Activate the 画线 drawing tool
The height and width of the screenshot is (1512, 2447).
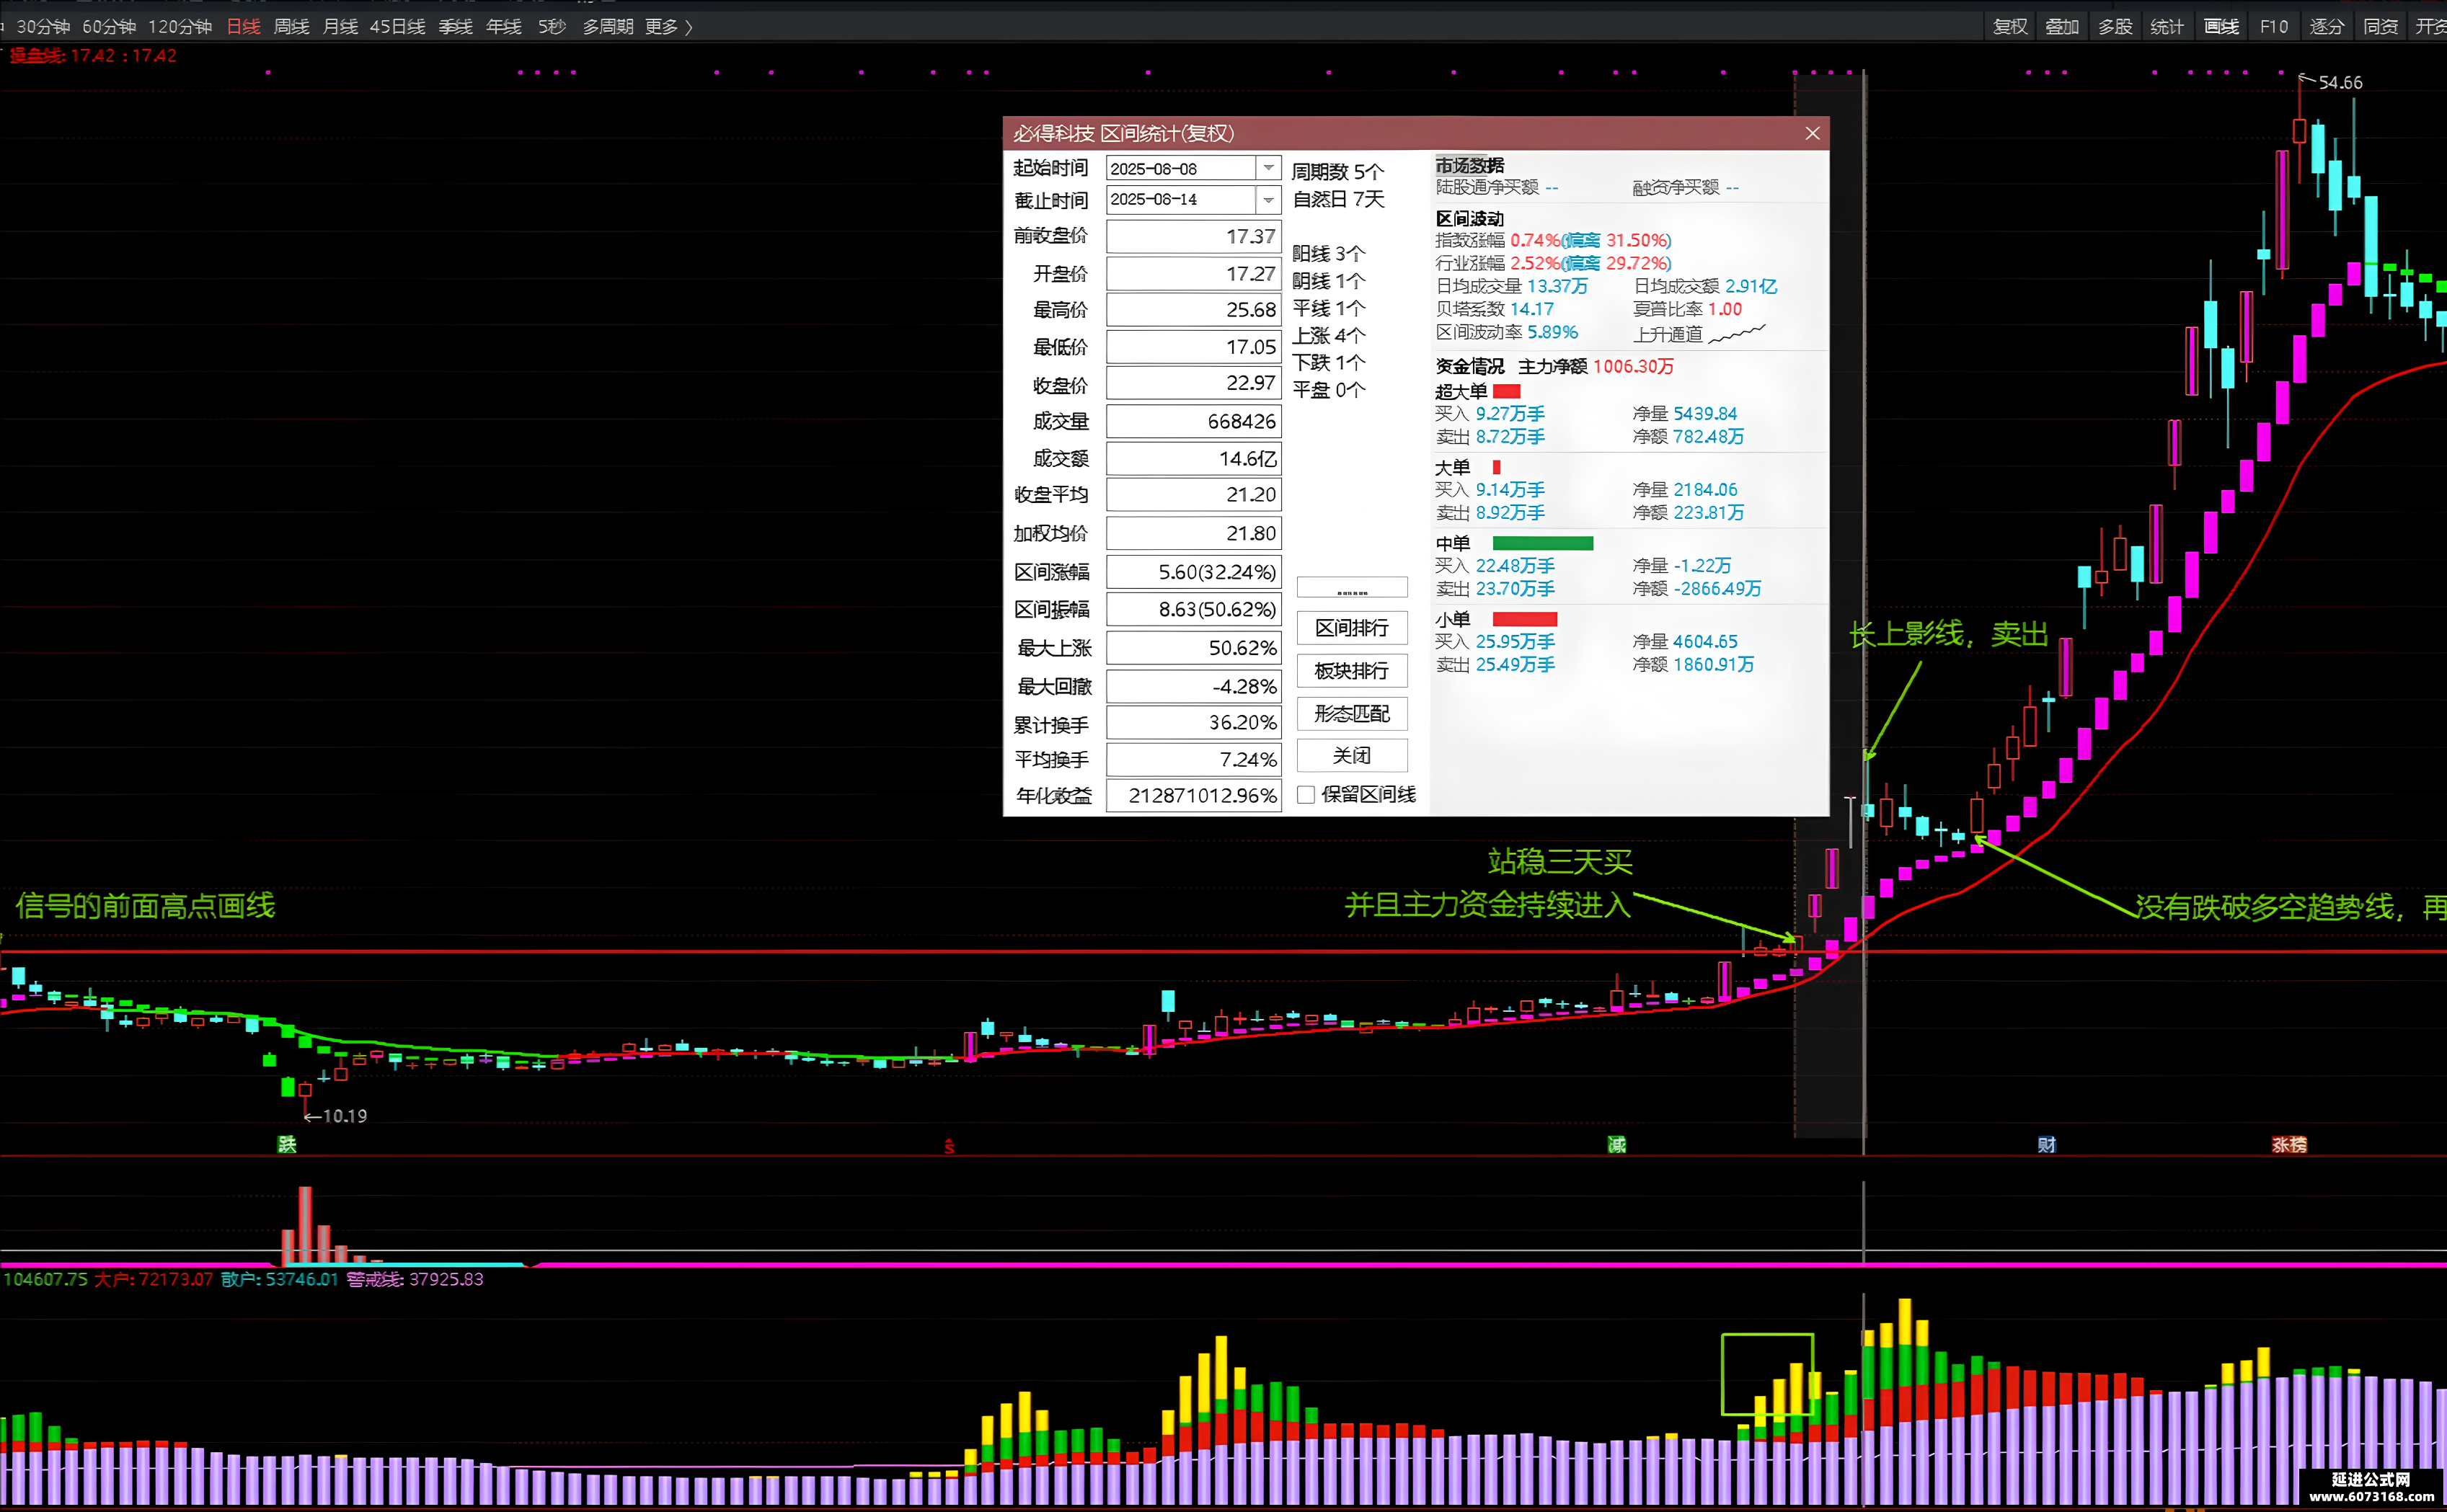pos(2221,27)
